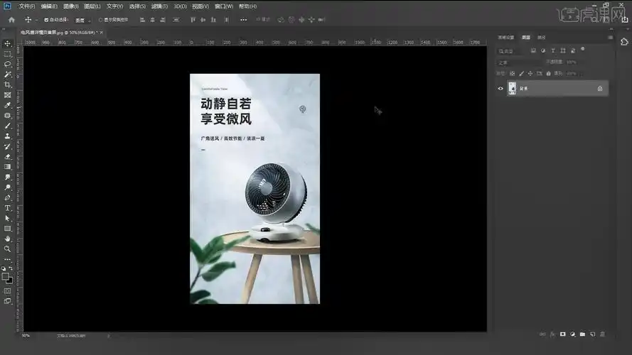Filter layers for adjustment layers
Image resolution: width=632 pixels, height=355 pixels.
click(543, 50)
